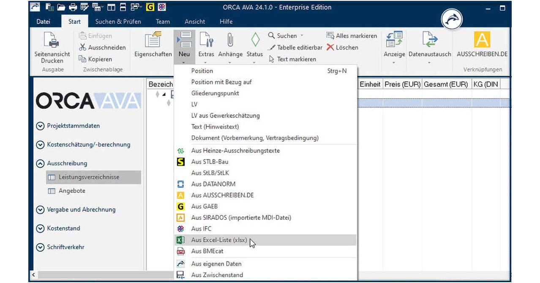Expand Projektstammdaten section
Image resolution: width=540 pixels, height=283 pixels.
tap(40, 126)
